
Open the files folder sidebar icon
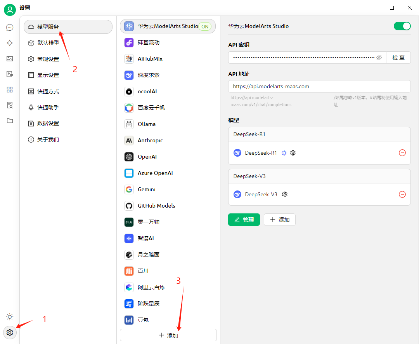10,121
